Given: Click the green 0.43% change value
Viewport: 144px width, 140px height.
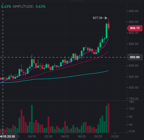Looking at the screenshot, I should tap(6, 7).
